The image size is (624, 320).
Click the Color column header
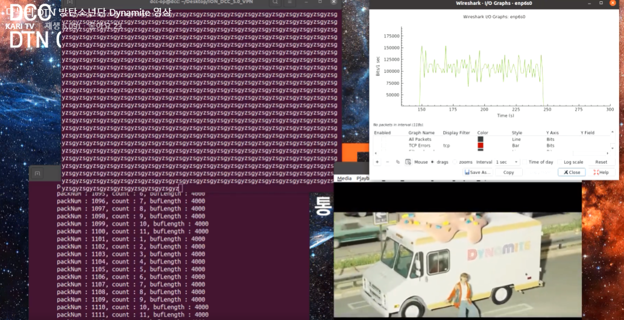coord(483,133)
